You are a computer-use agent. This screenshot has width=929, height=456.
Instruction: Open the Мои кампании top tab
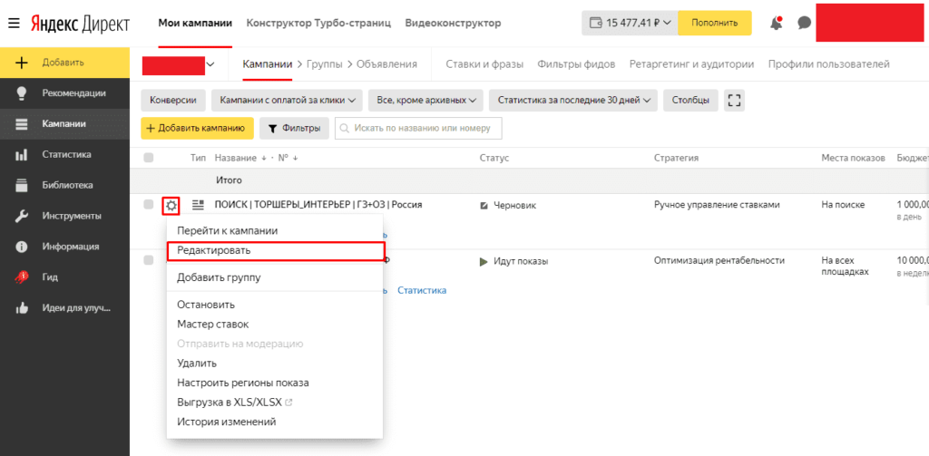click(195, 23)
